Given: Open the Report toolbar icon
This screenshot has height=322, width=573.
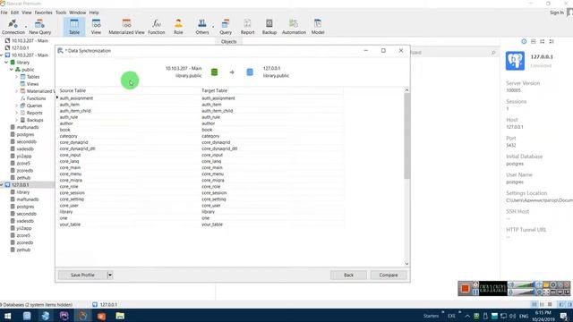Looking at the screenshot, I should coord(247,27).
